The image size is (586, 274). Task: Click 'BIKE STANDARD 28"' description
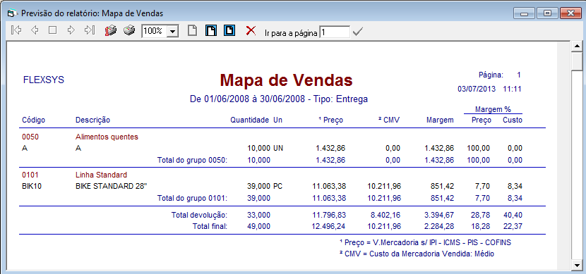(112, 186)
